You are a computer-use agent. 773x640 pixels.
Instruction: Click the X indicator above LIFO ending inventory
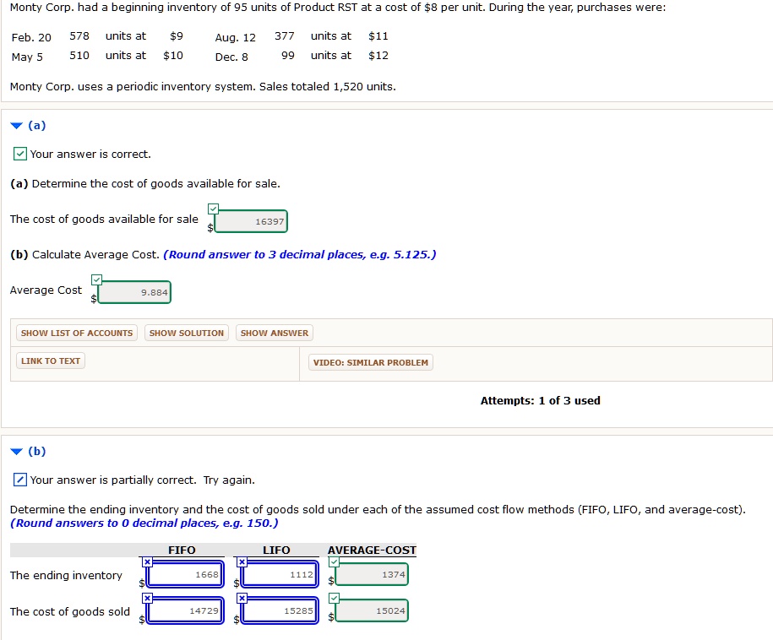tap(242, 561)
